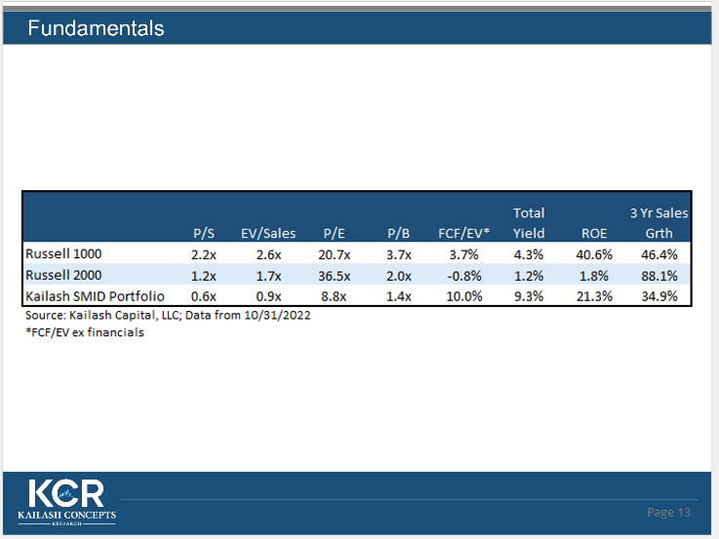Click the -0.8% FCF/EV value
719x539 pixels.
click(462, 275)
